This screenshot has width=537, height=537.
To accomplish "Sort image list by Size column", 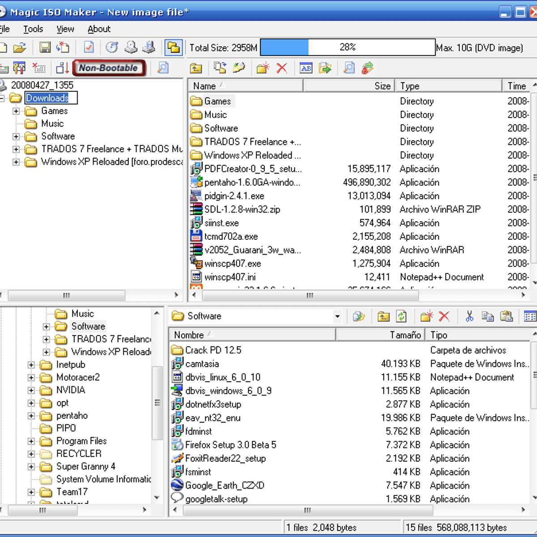I will click(349, 86).
